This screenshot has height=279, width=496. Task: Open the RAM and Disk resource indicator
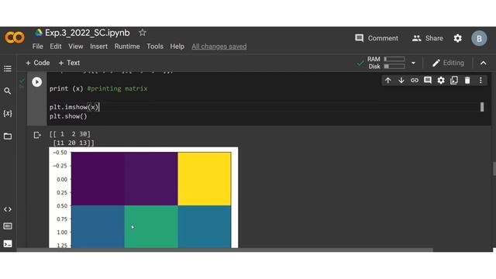pos(386,63)
